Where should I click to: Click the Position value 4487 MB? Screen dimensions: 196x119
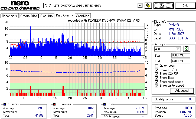click(186, 112)
